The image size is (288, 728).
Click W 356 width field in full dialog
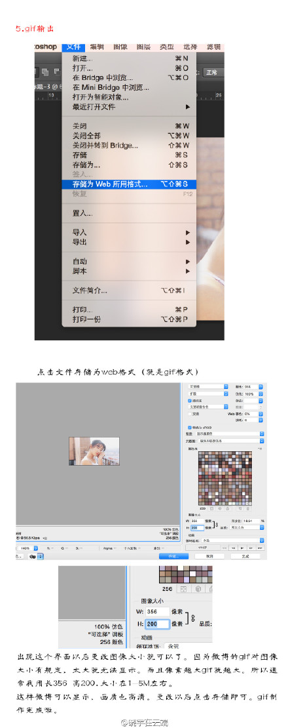pos(197,521)
